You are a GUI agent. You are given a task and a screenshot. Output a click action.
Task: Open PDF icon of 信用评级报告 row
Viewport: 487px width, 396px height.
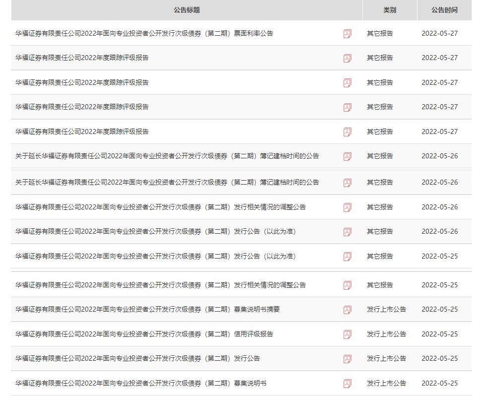(x=347, y=334)
